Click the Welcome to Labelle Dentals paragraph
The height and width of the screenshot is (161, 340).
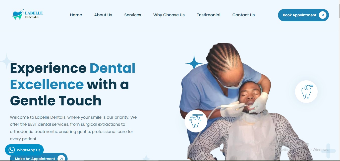click(x=73, y=128)
